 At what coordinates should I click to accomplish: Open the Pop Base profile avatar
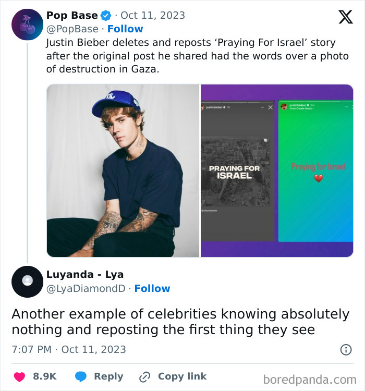point(27,25)
